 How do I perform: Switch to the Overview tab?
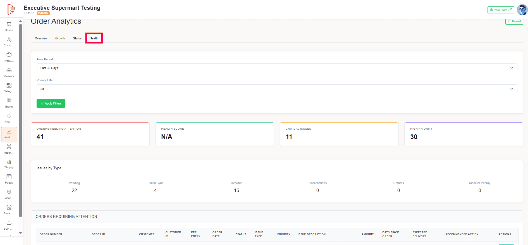pyautogui.click(x=41, y=38)
